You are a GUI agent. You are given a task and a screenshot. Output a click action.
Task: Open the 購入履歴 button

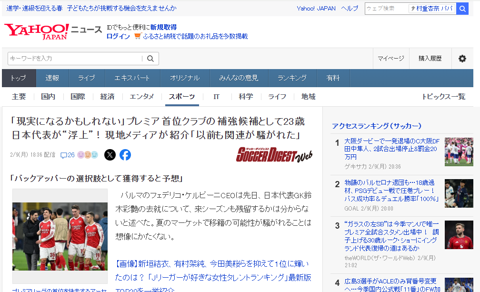[430, 59]
